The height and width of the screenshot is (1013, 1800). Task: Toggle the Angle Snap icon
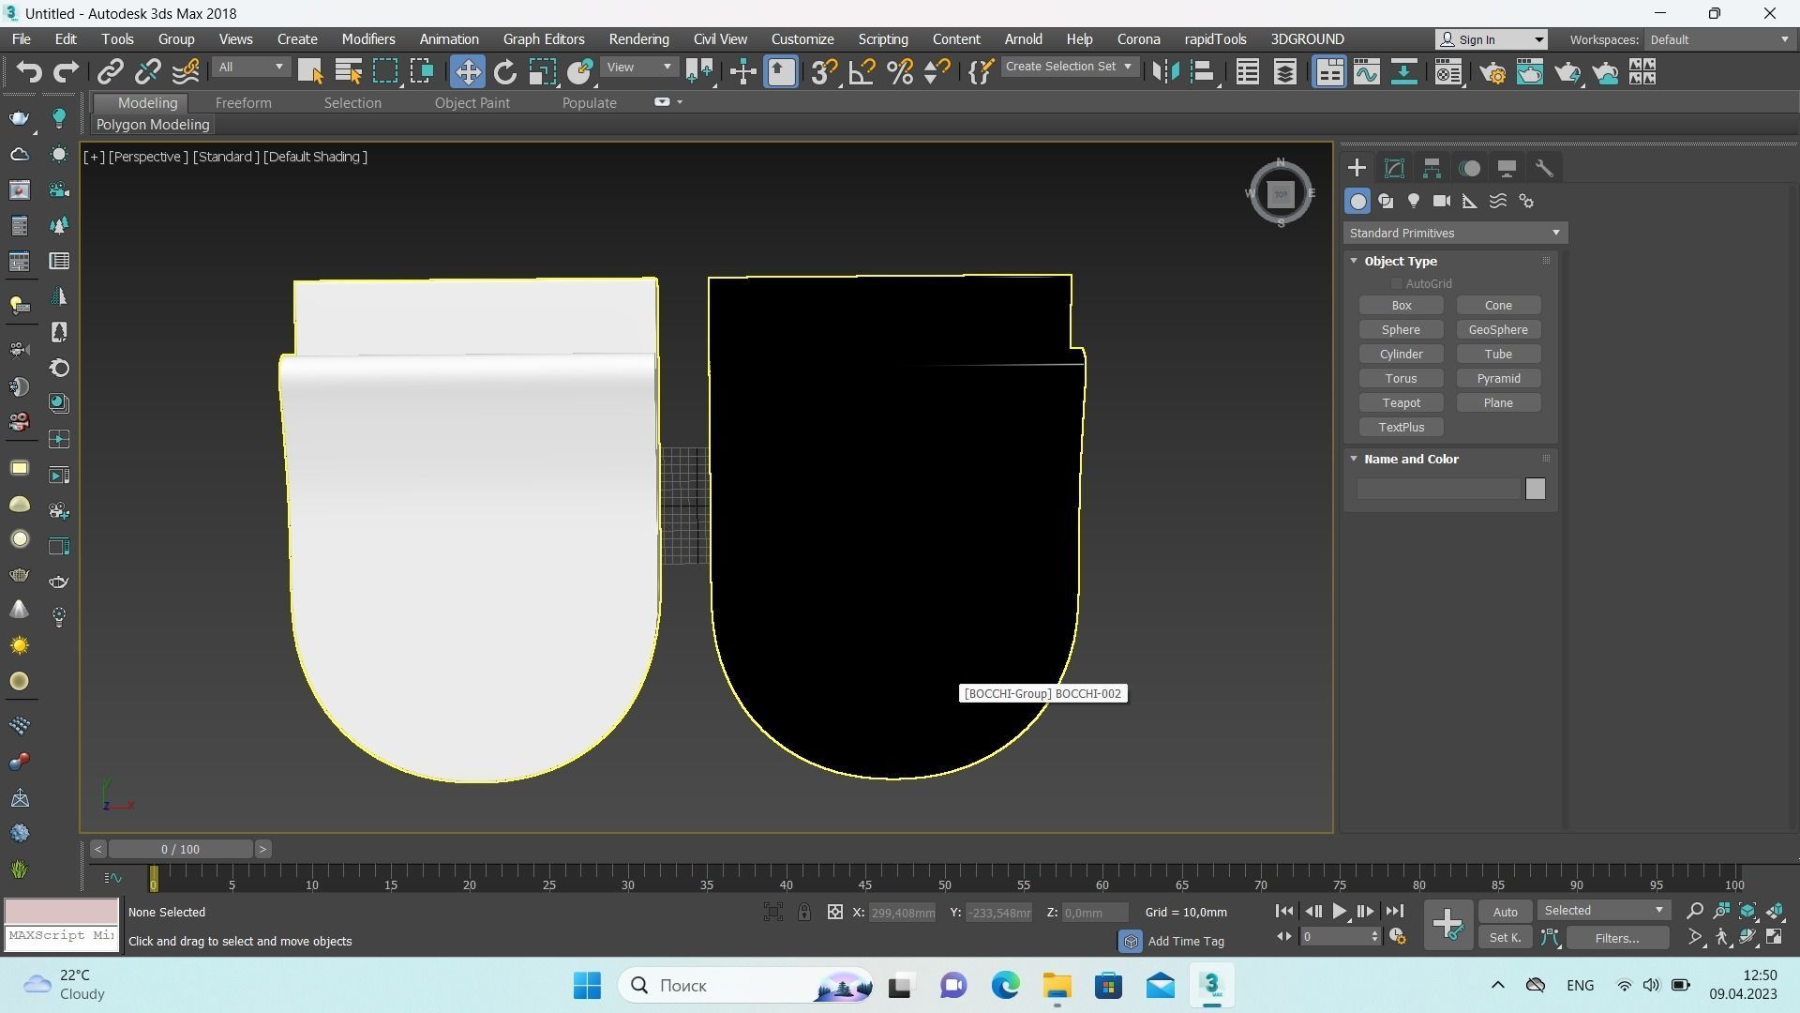[862, 72]
